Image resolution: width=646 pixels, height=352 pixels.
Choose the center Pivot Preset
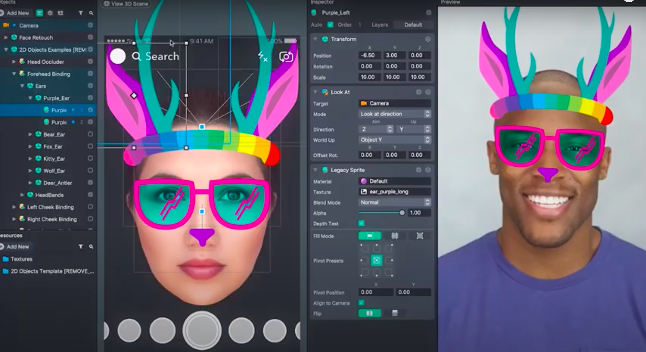[377, 260]
